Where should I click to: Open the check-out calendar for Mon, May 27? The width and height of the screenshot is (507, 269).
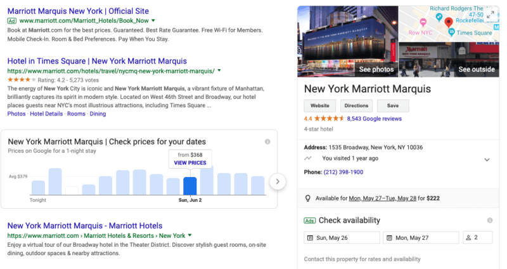[x=420, y=238]
